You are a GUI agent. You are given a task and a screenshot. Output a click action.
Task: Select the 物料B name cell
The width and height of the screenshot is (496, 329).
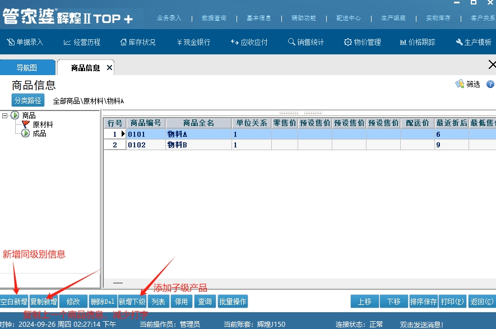tap(198, 145)
